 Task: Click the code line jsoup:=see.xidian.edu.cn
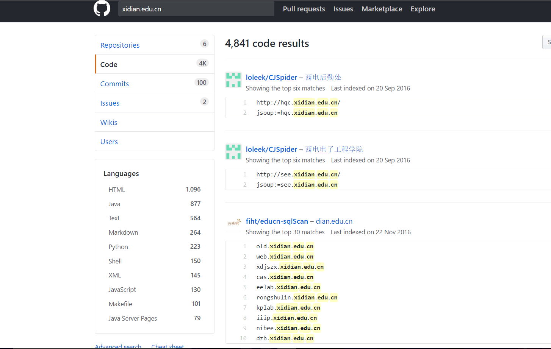point(297,185)
